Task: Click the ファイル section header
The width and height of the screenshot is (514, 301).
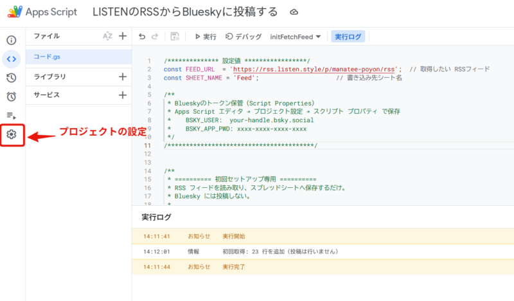Action: 46,36
